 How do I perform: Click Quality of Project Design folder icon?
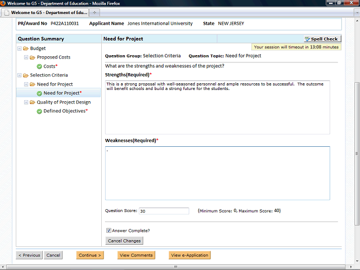pos(33,102)
